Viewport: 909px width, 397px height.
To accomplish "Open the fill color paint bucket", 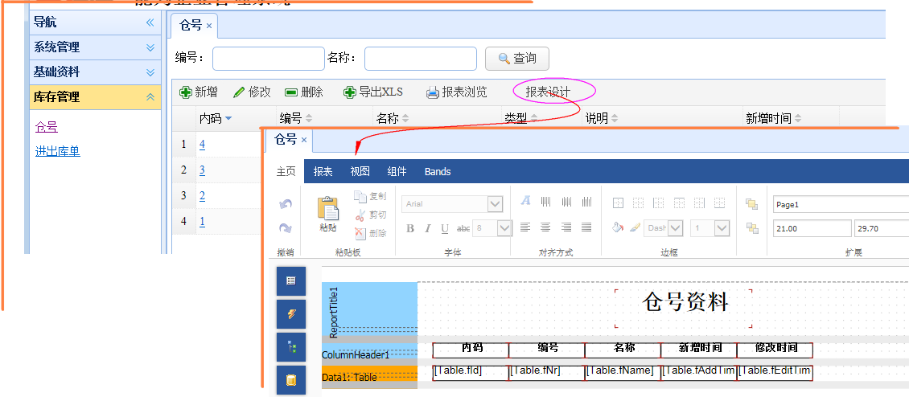I will (x=618, y=227).
